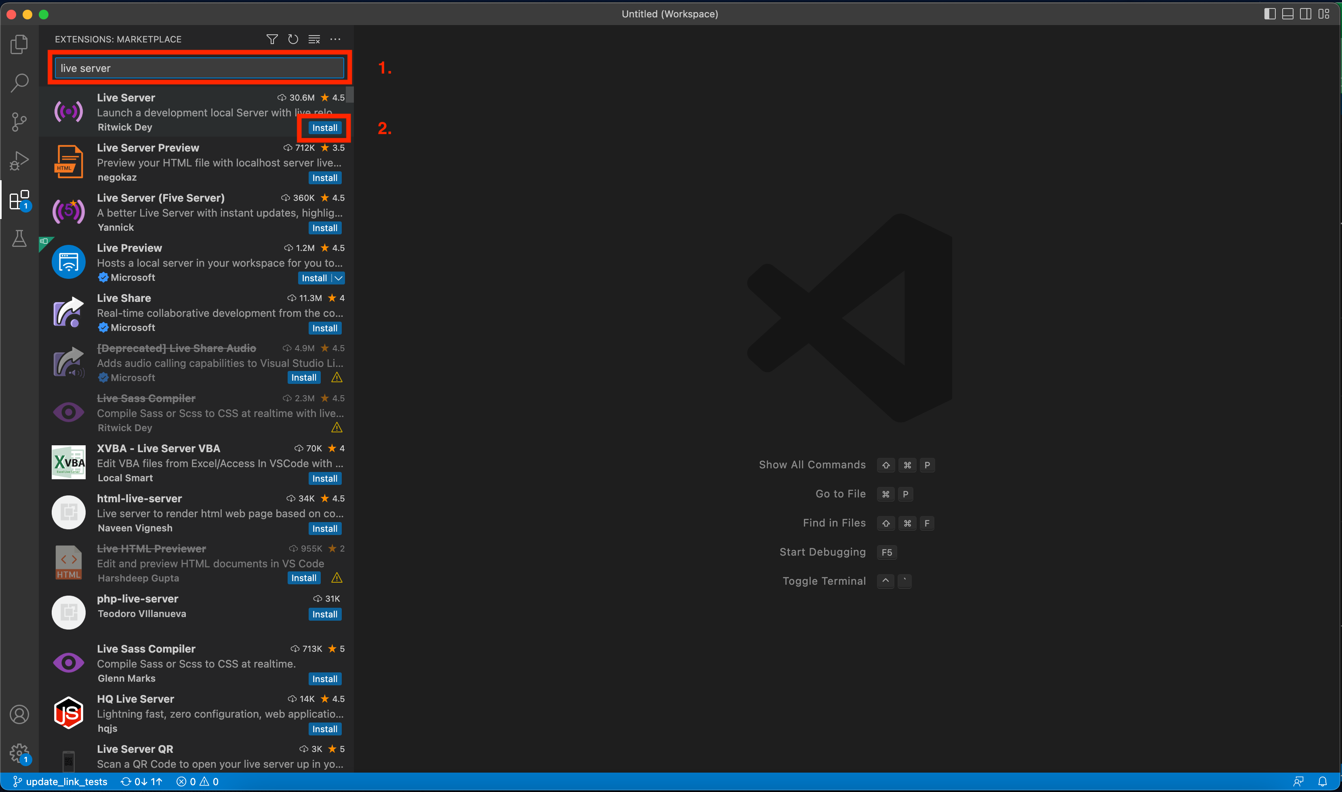Install HQ Live Server extension

pyautogui.click(x=325, y=729)
